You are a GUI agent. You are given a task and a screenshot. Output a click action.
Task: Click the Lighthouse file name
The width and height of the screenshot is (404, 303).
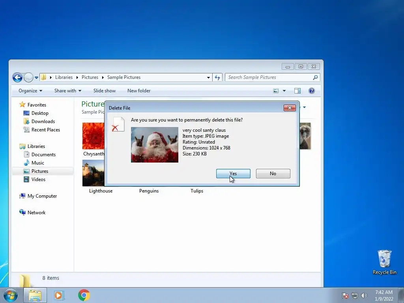click(x=101, y=191)
